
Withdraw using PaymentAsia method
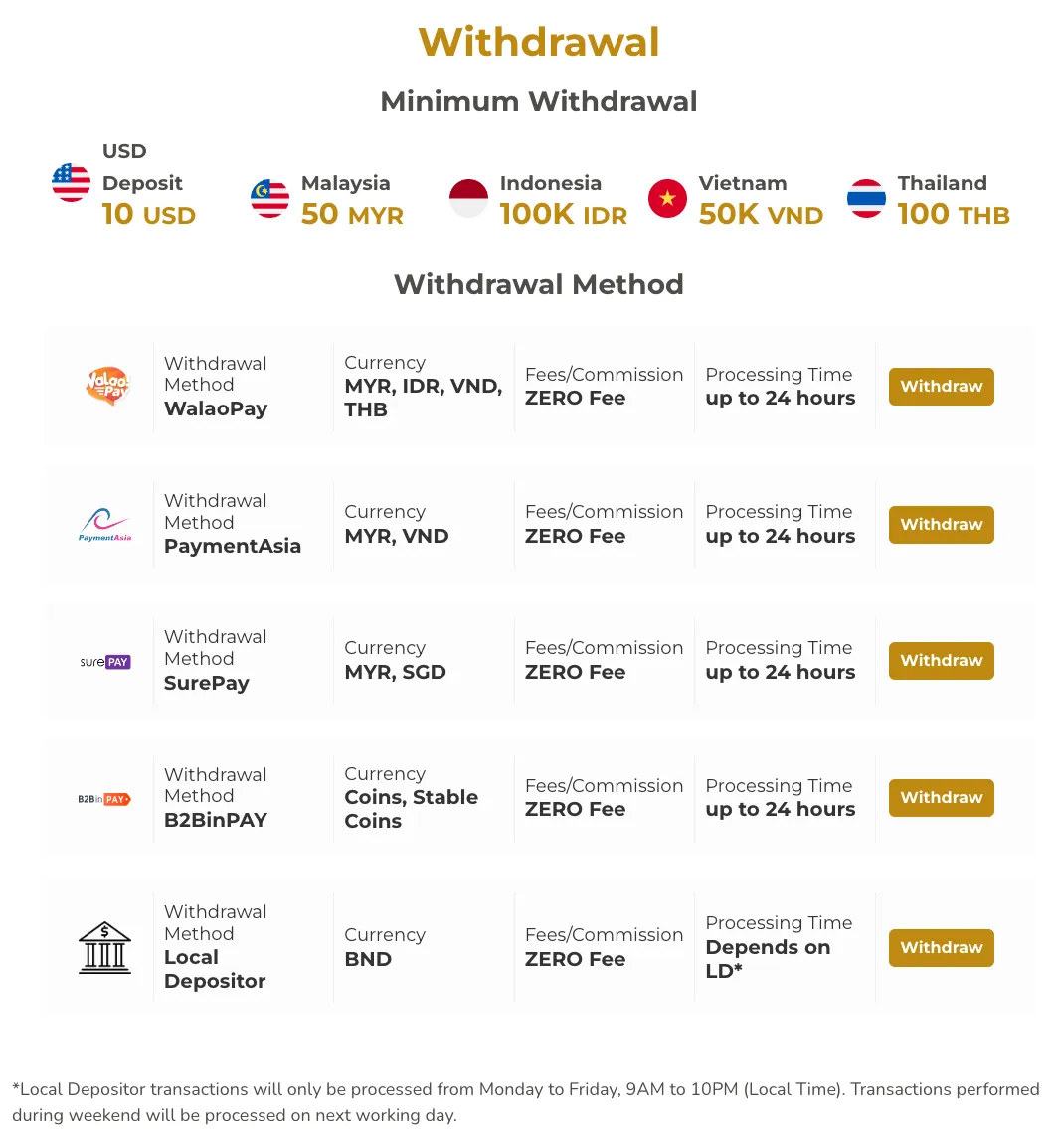(x=941, y=525)
